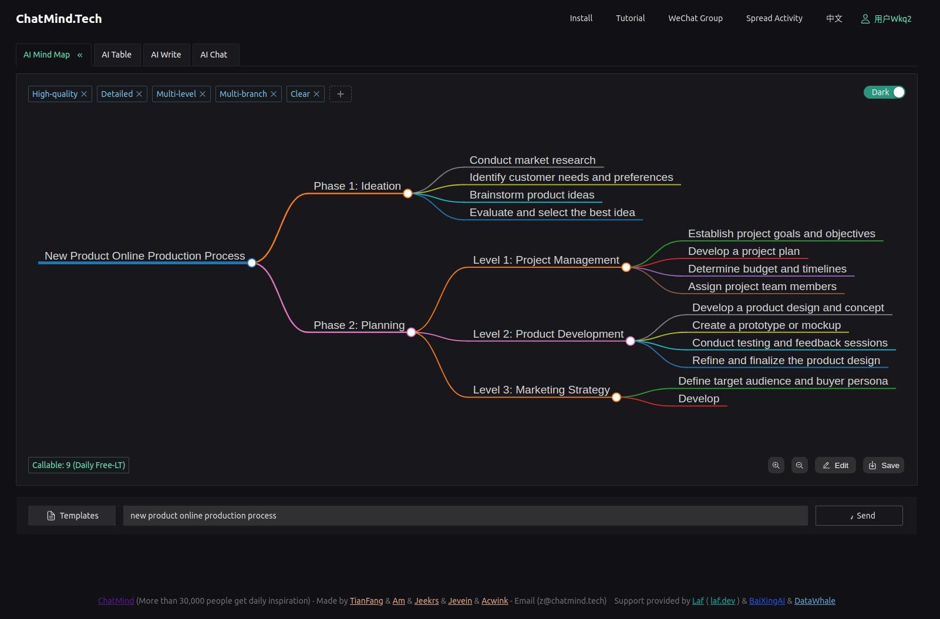
Task: Remove the Detailed tag
Action: 139,94
